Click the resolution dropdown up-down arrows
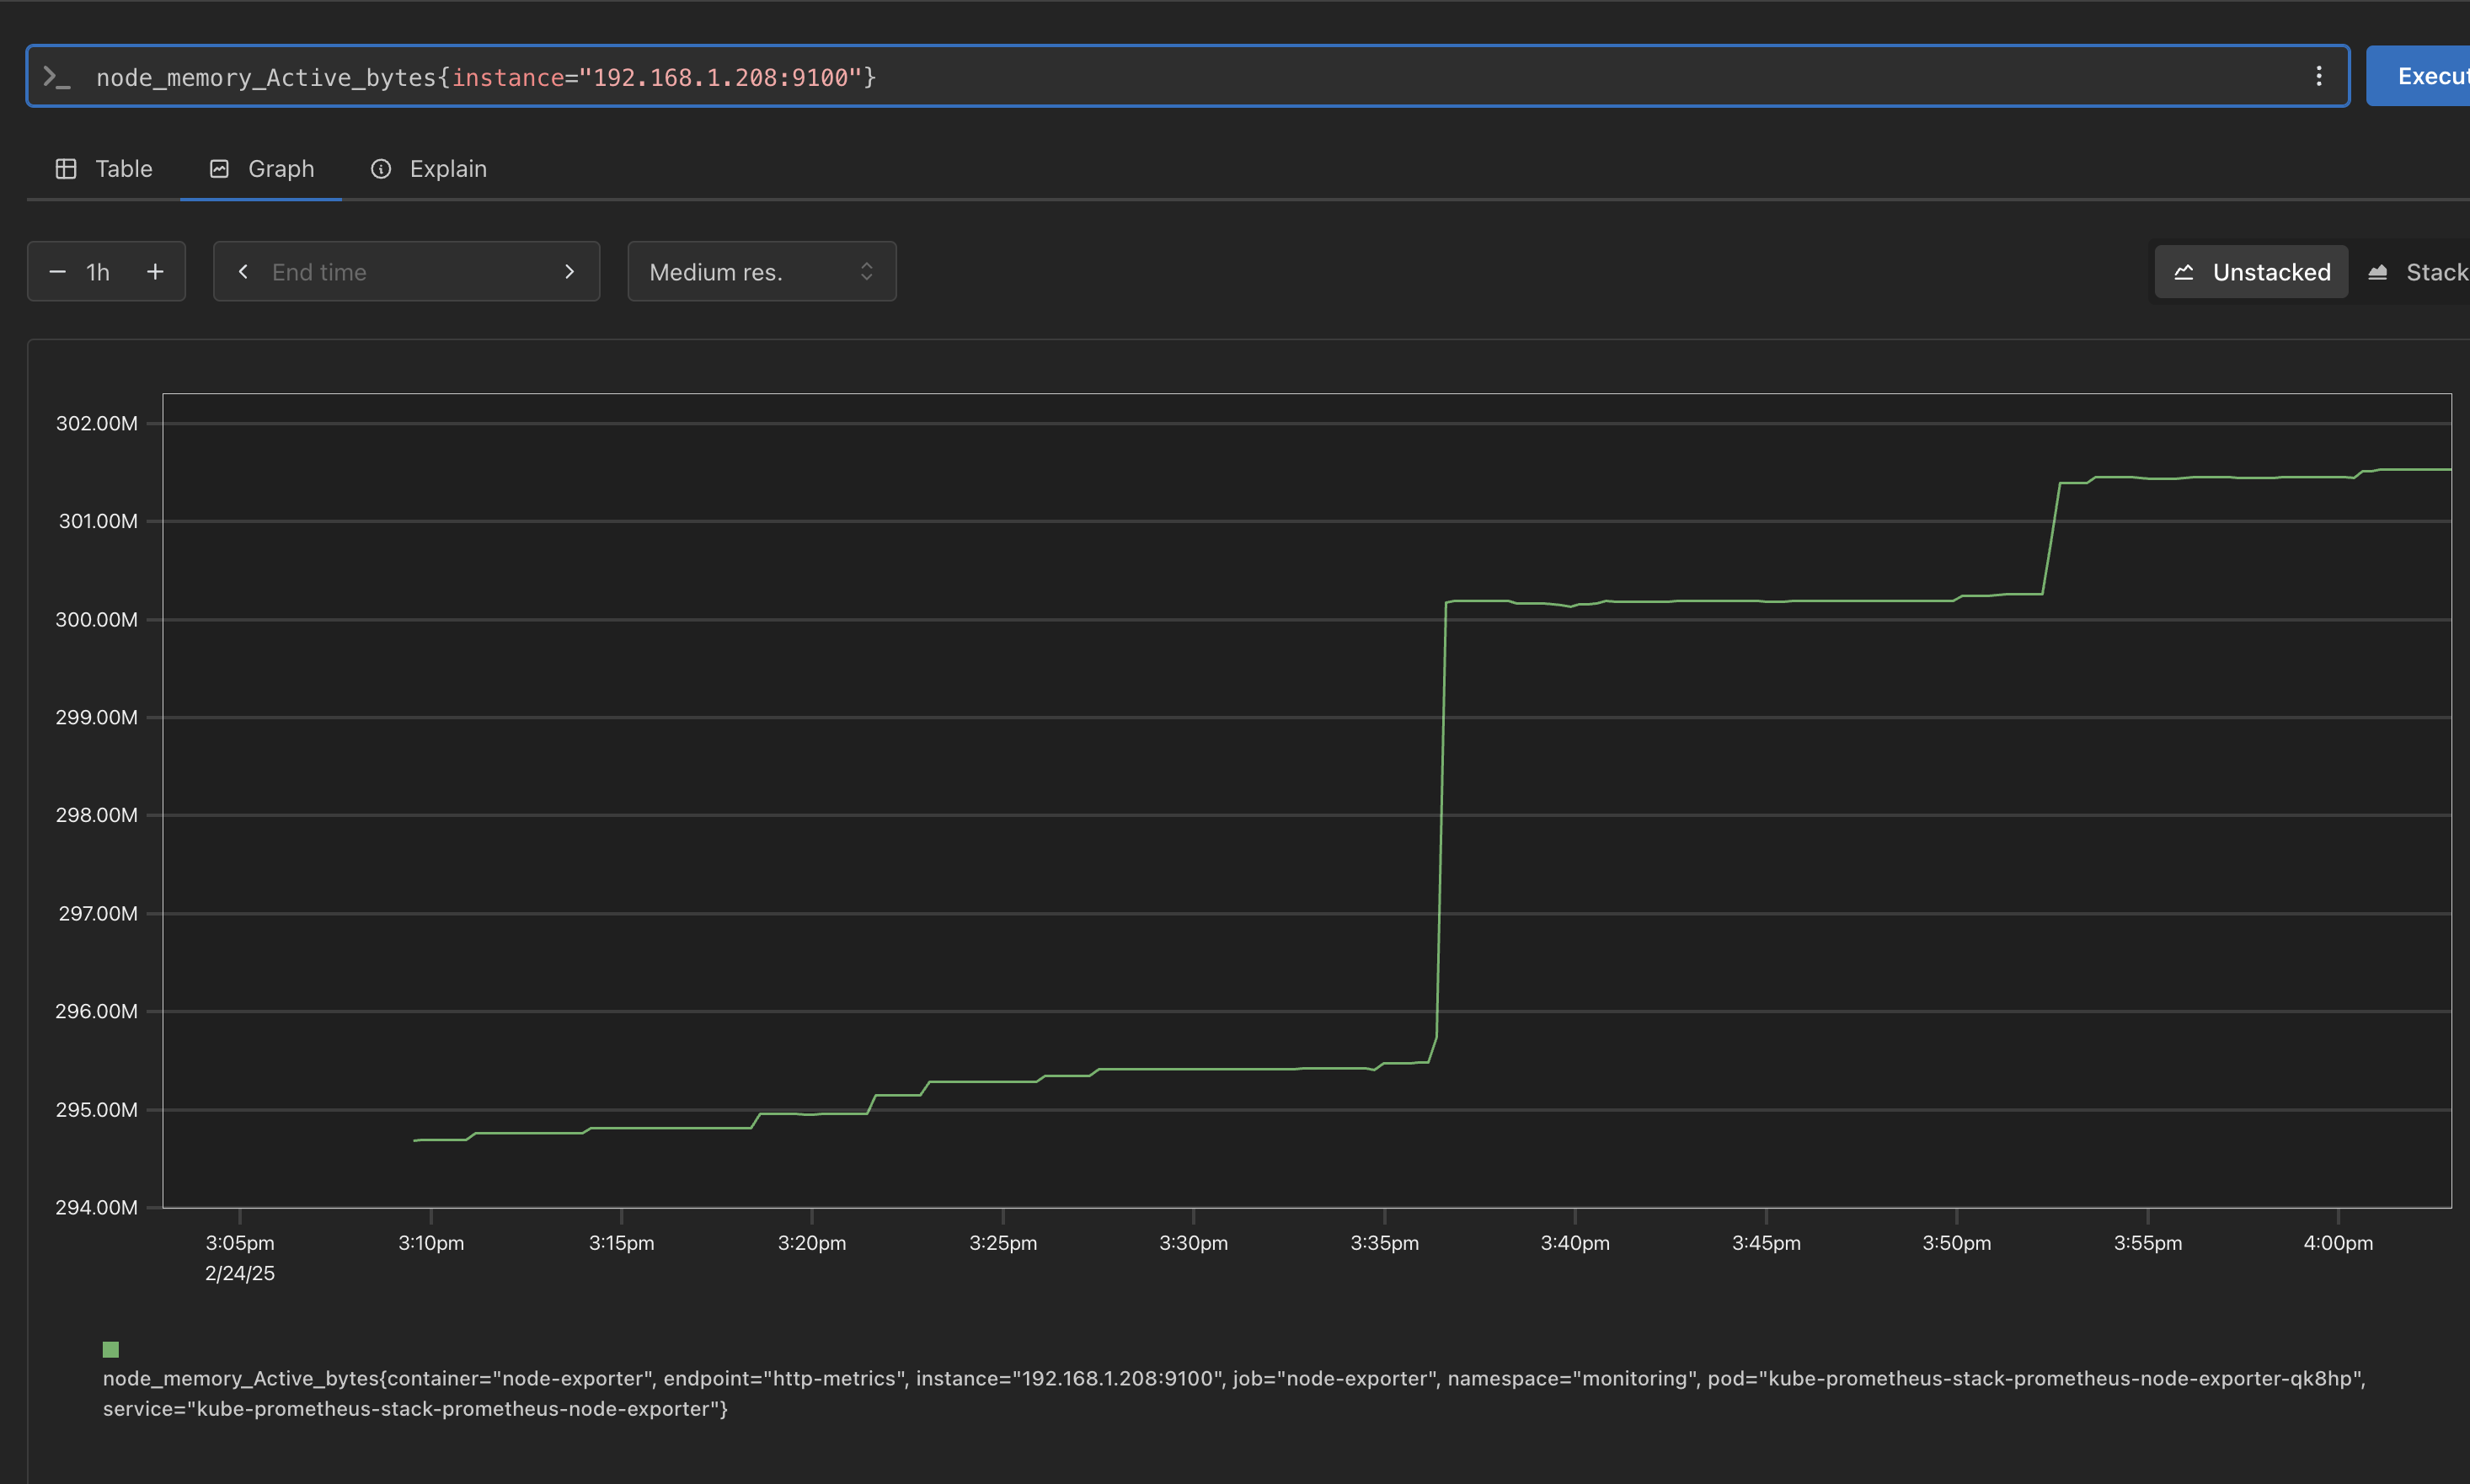The image size is (2470, 1484). tap(866, 272)
